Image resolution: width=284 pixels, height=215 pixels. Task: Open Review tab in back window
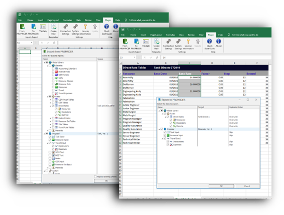[x=89, y=20]
